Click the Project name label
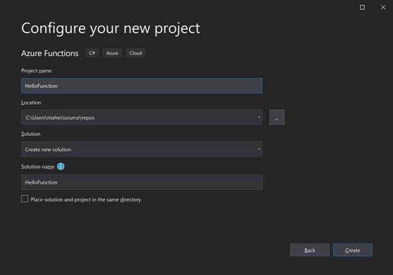This screenshot has height=275, width=393. point(37,71)
